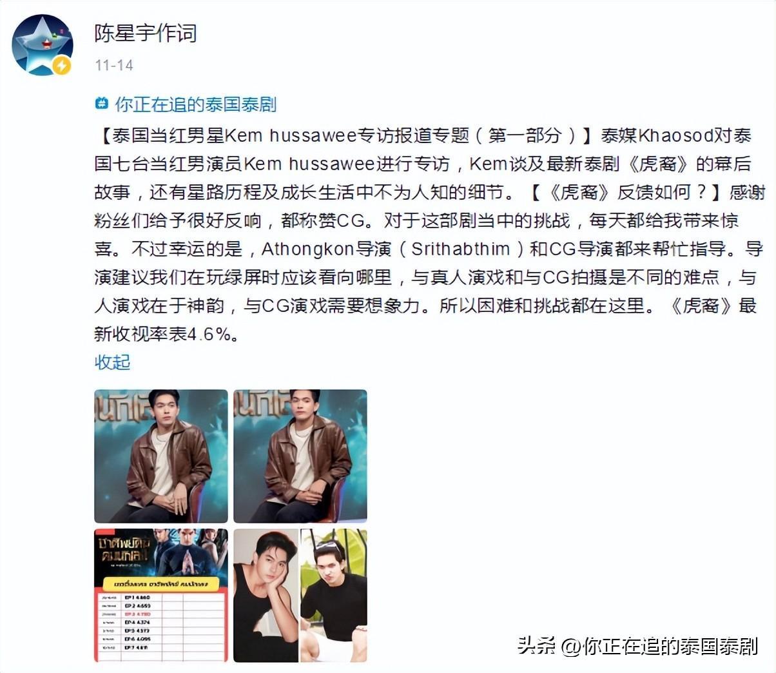Click the Khaosod media name in the text
Viewport: 776px width, 673px height.
click(x=675, y=135)
